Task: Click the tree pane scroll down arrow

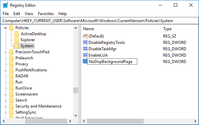Action: [x=76, y=116]
